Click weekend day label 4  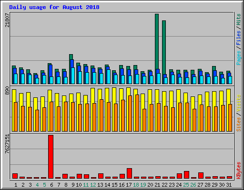(37, 185)
